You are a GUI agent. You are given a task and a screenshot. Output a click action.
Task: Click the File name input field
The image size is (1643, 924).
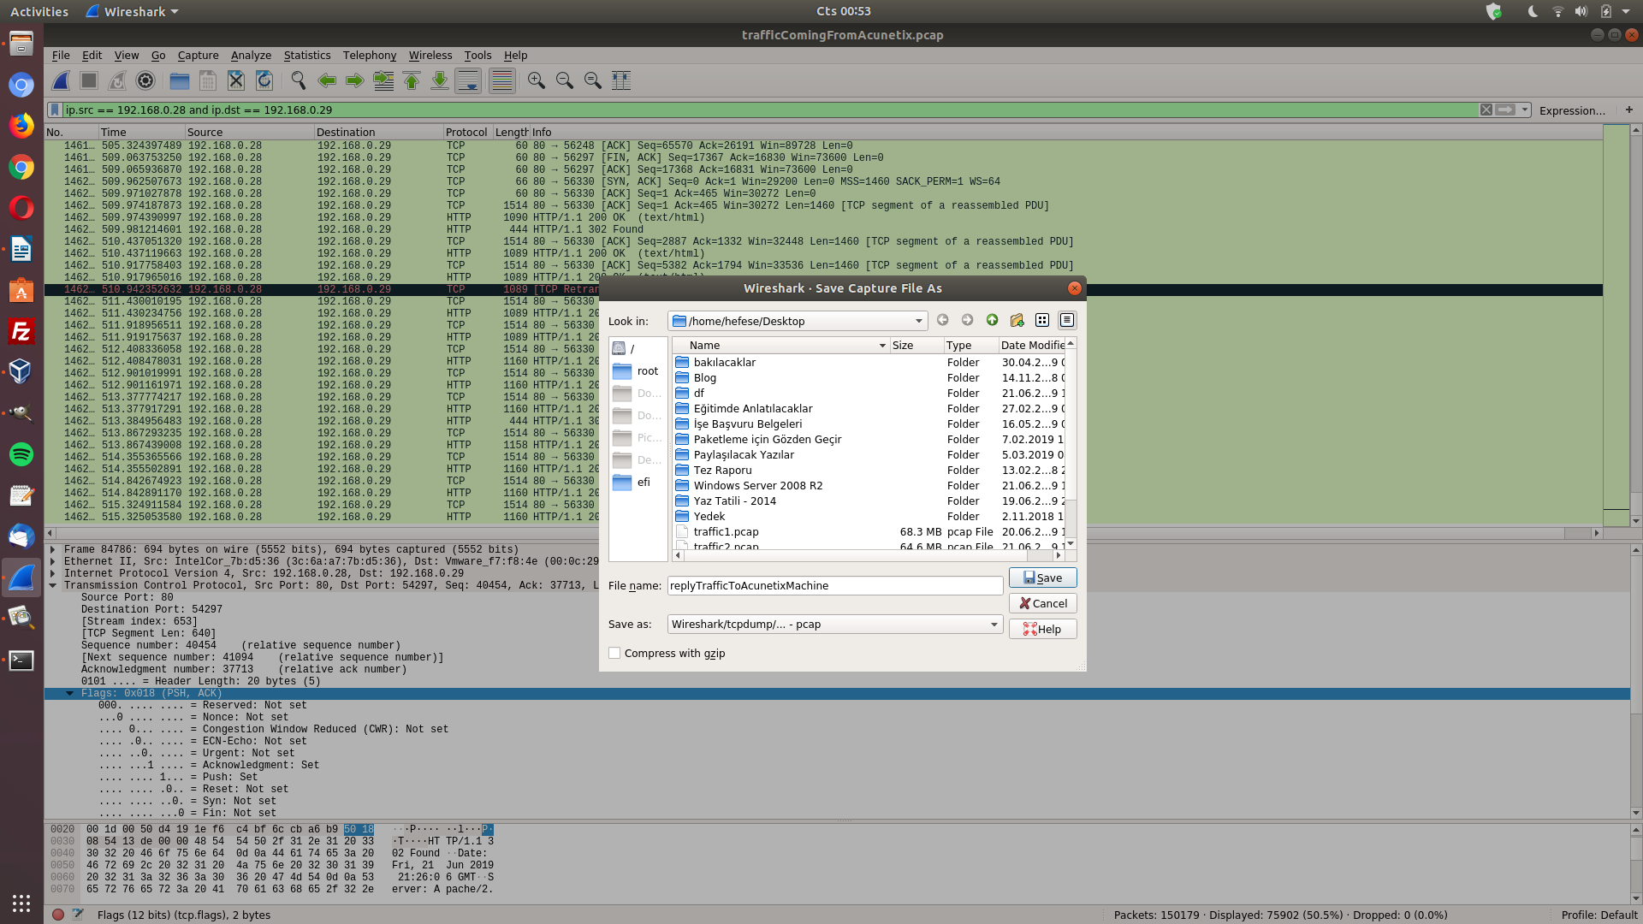coord(834,586)
